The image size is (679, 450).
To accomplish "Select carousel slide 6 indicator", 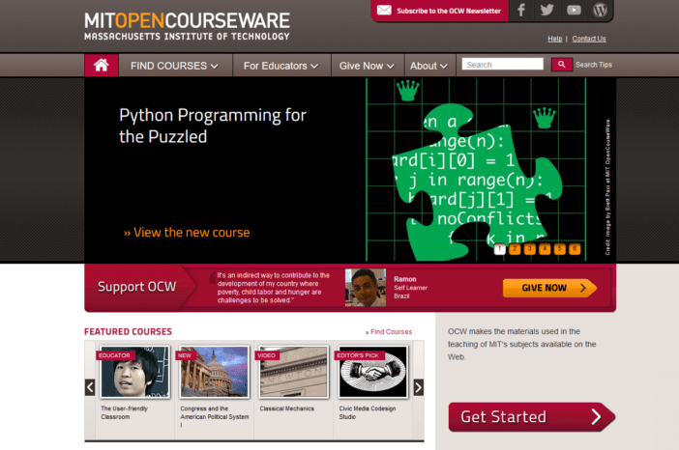I will pyautogui.click(x=575, y=249).
